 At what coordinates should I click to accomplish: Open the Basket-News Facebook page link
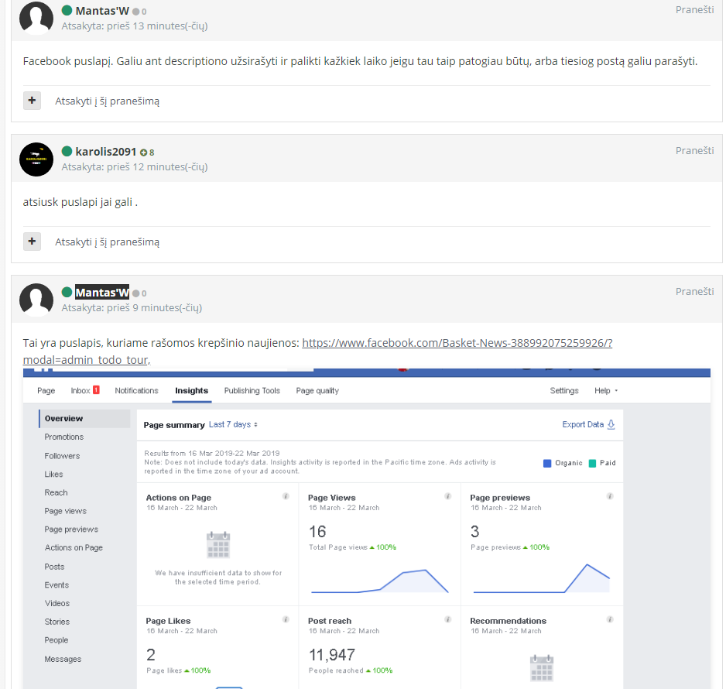click(457, 343)
